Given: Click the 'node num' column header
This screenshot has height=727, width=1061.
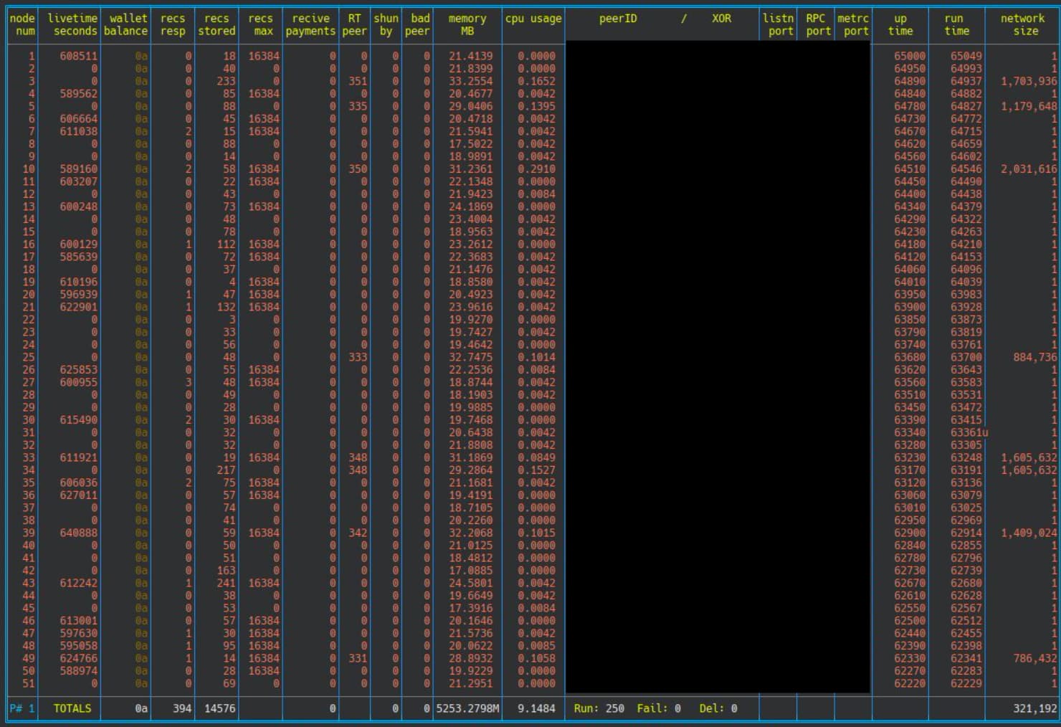Looking at the screenshot, I should pyautogui.click(x=23, y=24).
